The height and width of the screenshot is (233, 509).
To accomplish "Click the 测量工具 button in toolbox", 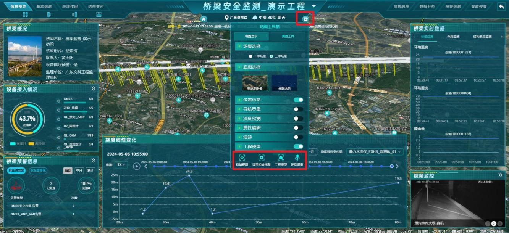I will coord(288,37).
